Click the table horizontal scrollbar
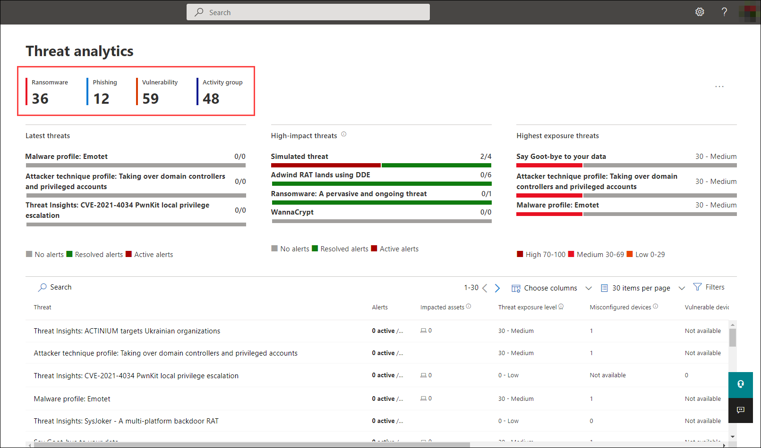This screenshot has height=448, width=761. click(253, 445)
